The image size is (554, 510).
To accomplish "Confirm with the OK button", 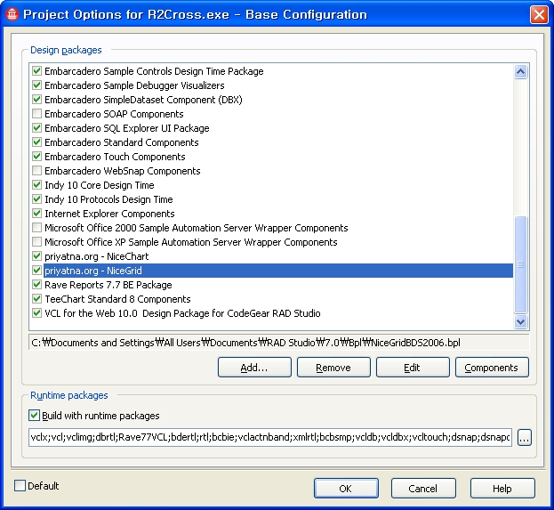I will pos(345,488).
